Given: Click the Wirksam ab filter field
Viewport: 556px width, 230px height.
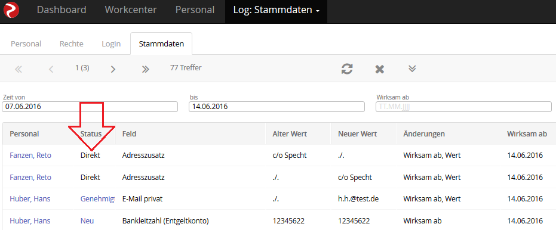Looking at the screenshot, I should (463, 107).
